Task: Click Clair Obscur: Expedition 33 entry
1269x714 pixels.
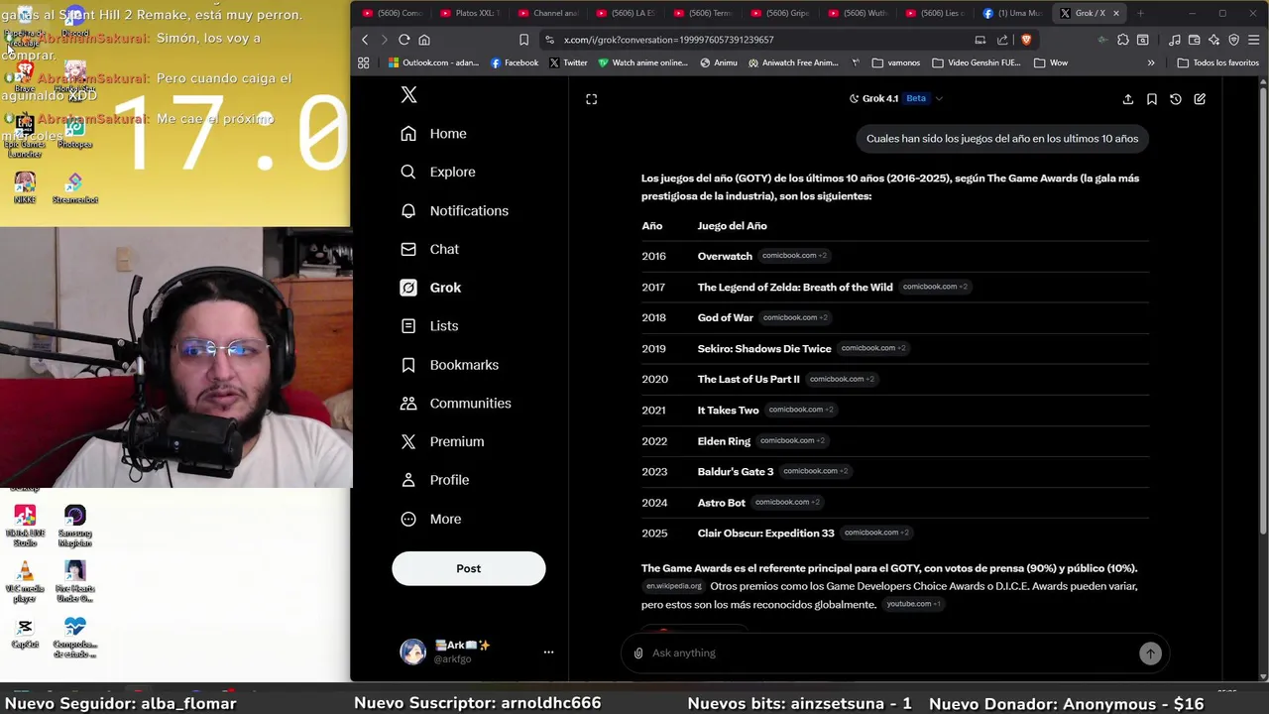Action: [765, 534]
